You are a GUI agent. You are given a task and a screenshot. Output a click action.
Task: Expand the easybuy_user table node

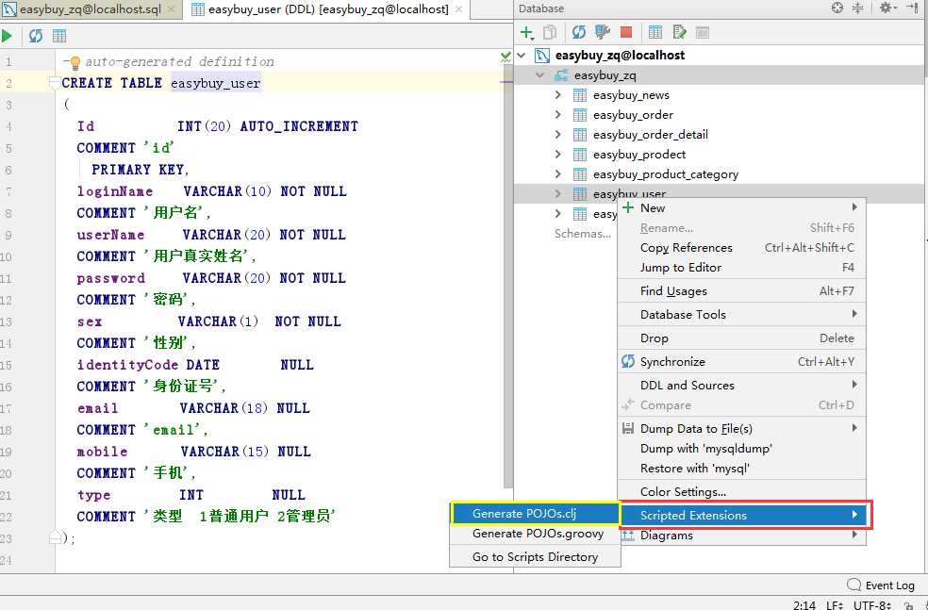coord(557,194)
